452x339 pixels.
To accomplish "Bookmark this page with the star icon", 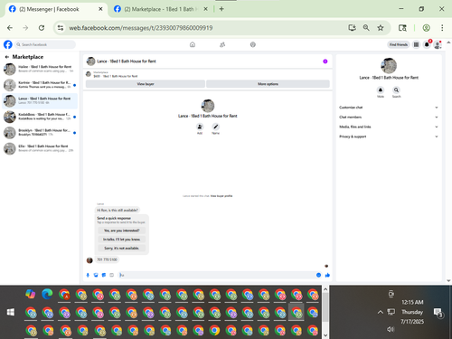I will [x=381, y=28].
